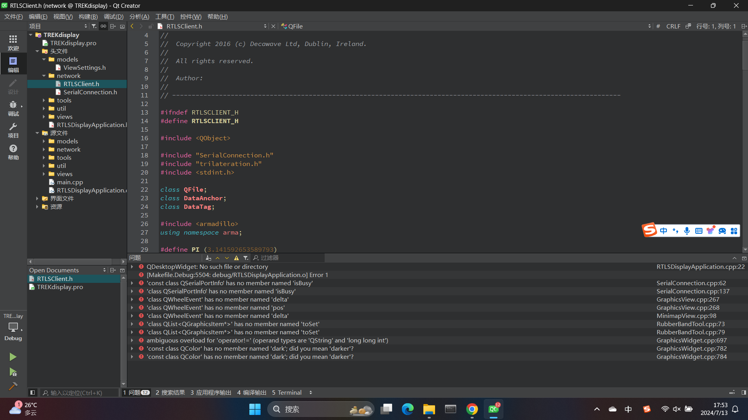The image size is (748, 420).
Task: Toggle warnings display in Issues pane
Action: point(236,258)
